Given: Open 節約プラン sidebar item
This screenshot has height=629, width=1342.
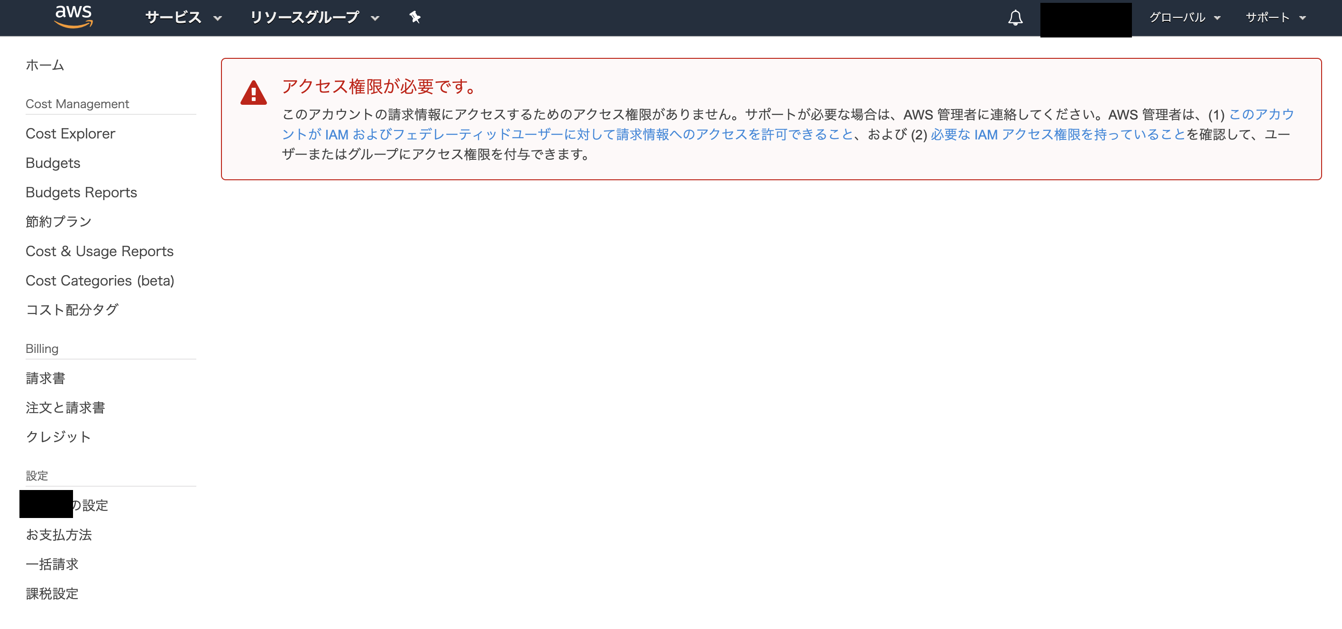Looking at the screenshot, I should (59, 222).
